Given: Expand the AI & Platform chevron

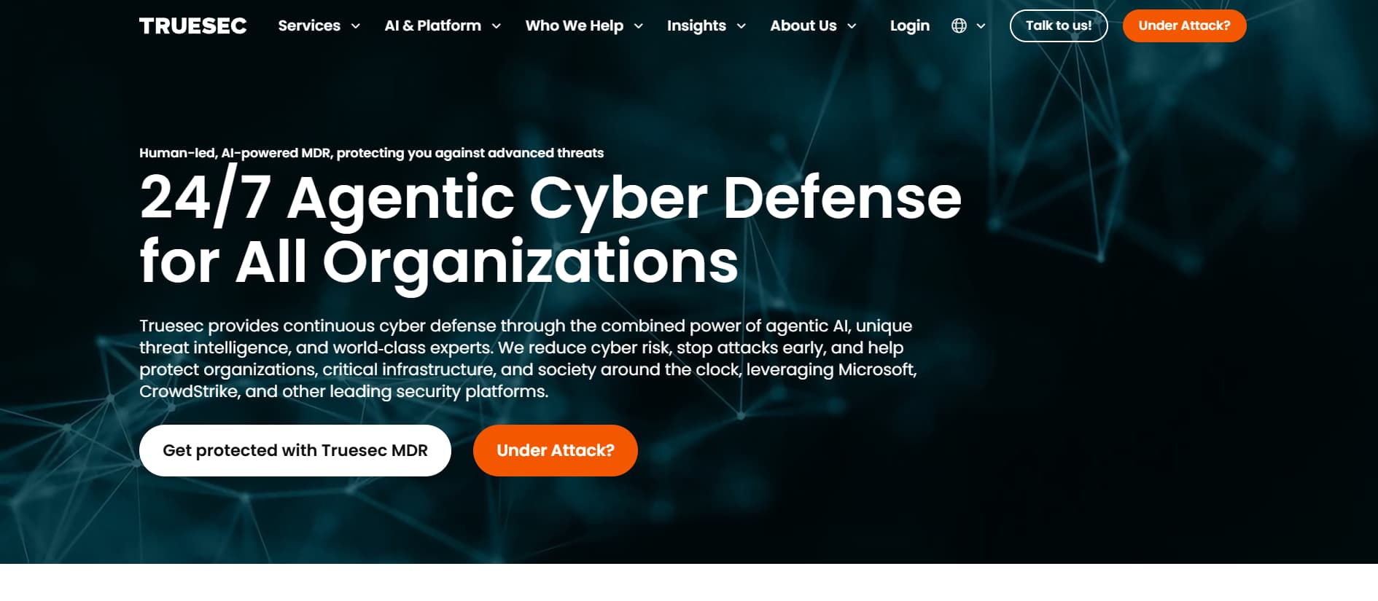Looking at the screenshot, I should tap(497, 26).
